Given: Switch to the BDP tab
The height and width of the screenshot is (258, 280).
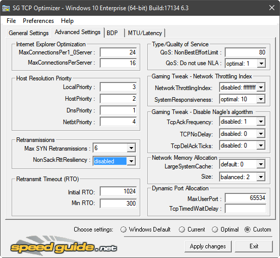Looking at the screenshot, I should pyautogui.click(x=114, y=33).
